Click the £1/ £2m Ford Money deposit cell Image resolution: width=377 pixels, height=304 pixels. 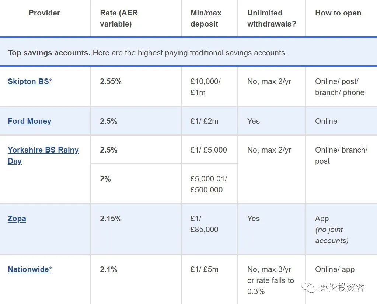(x=205, y=121)
